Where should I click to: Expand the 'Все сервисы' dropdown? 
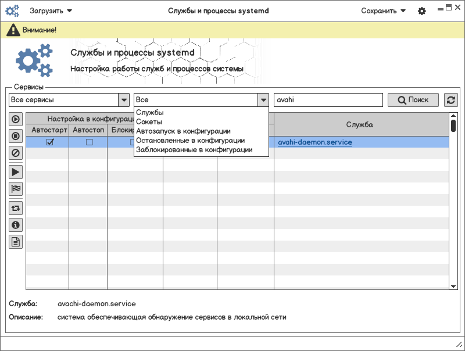point(124,100)
